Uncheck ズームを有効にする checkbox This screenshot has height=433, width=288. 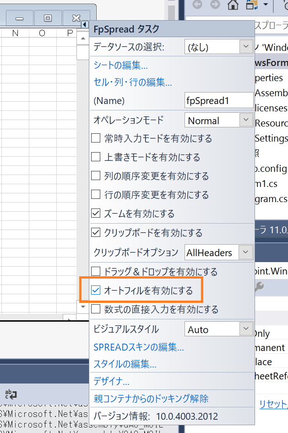pos(96,213)
